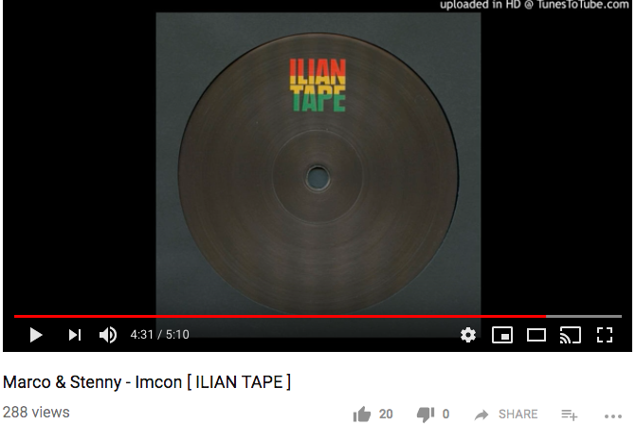Play the Marco & Stenny video
This screenshot has height=425, width=636.
[x=36, y=335]
